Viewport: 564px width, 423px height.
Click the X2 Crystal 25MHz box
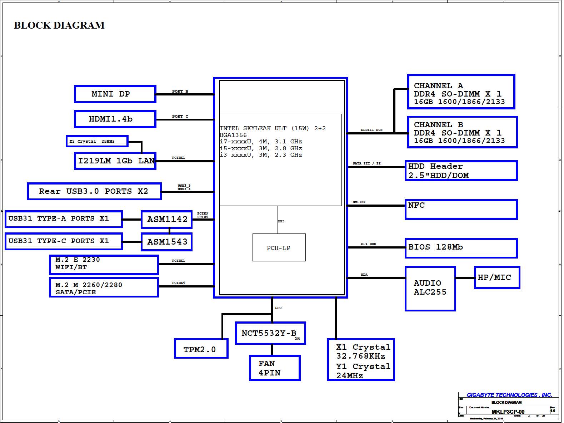click(x=97, y=141)
